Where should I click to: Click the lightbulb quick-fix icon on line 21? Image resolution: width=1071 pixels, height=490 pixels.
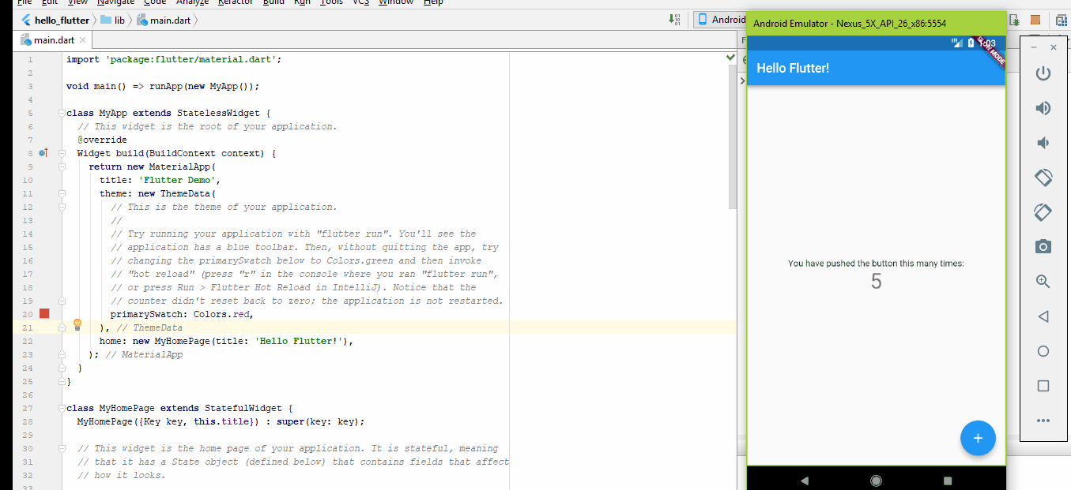click(x=77, y=324)
